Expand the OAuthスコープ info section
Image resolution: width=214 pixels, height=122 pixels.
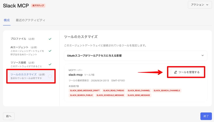(x=136, y=56)
